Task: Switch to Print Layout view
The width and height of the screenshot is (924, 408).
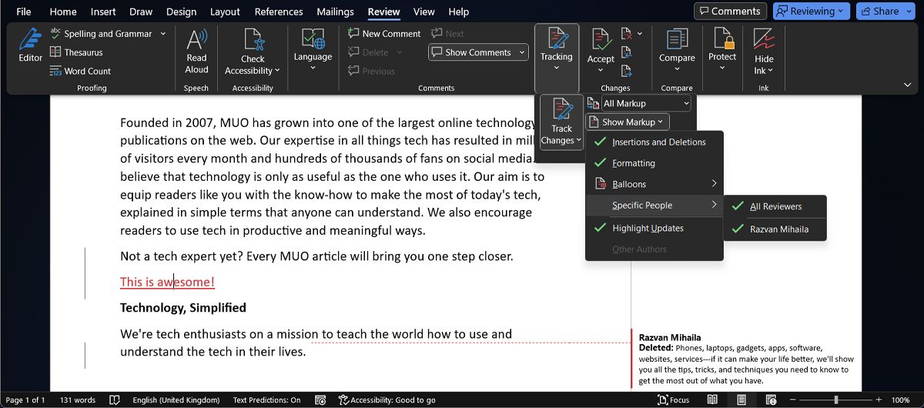Action: pyautogui.click(x=742, y=400)
